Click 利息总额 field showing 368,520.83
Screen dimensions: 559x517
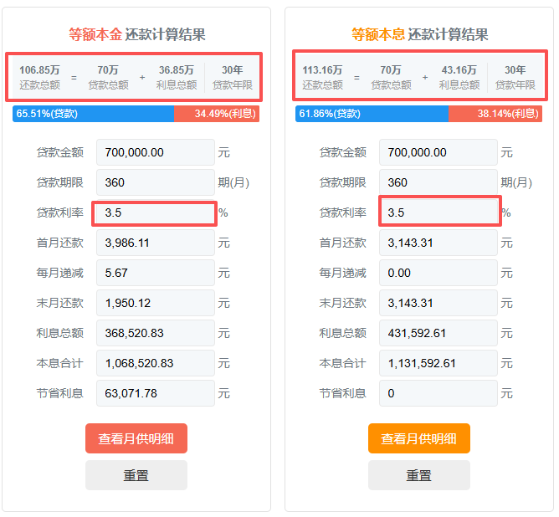point(156,333)
